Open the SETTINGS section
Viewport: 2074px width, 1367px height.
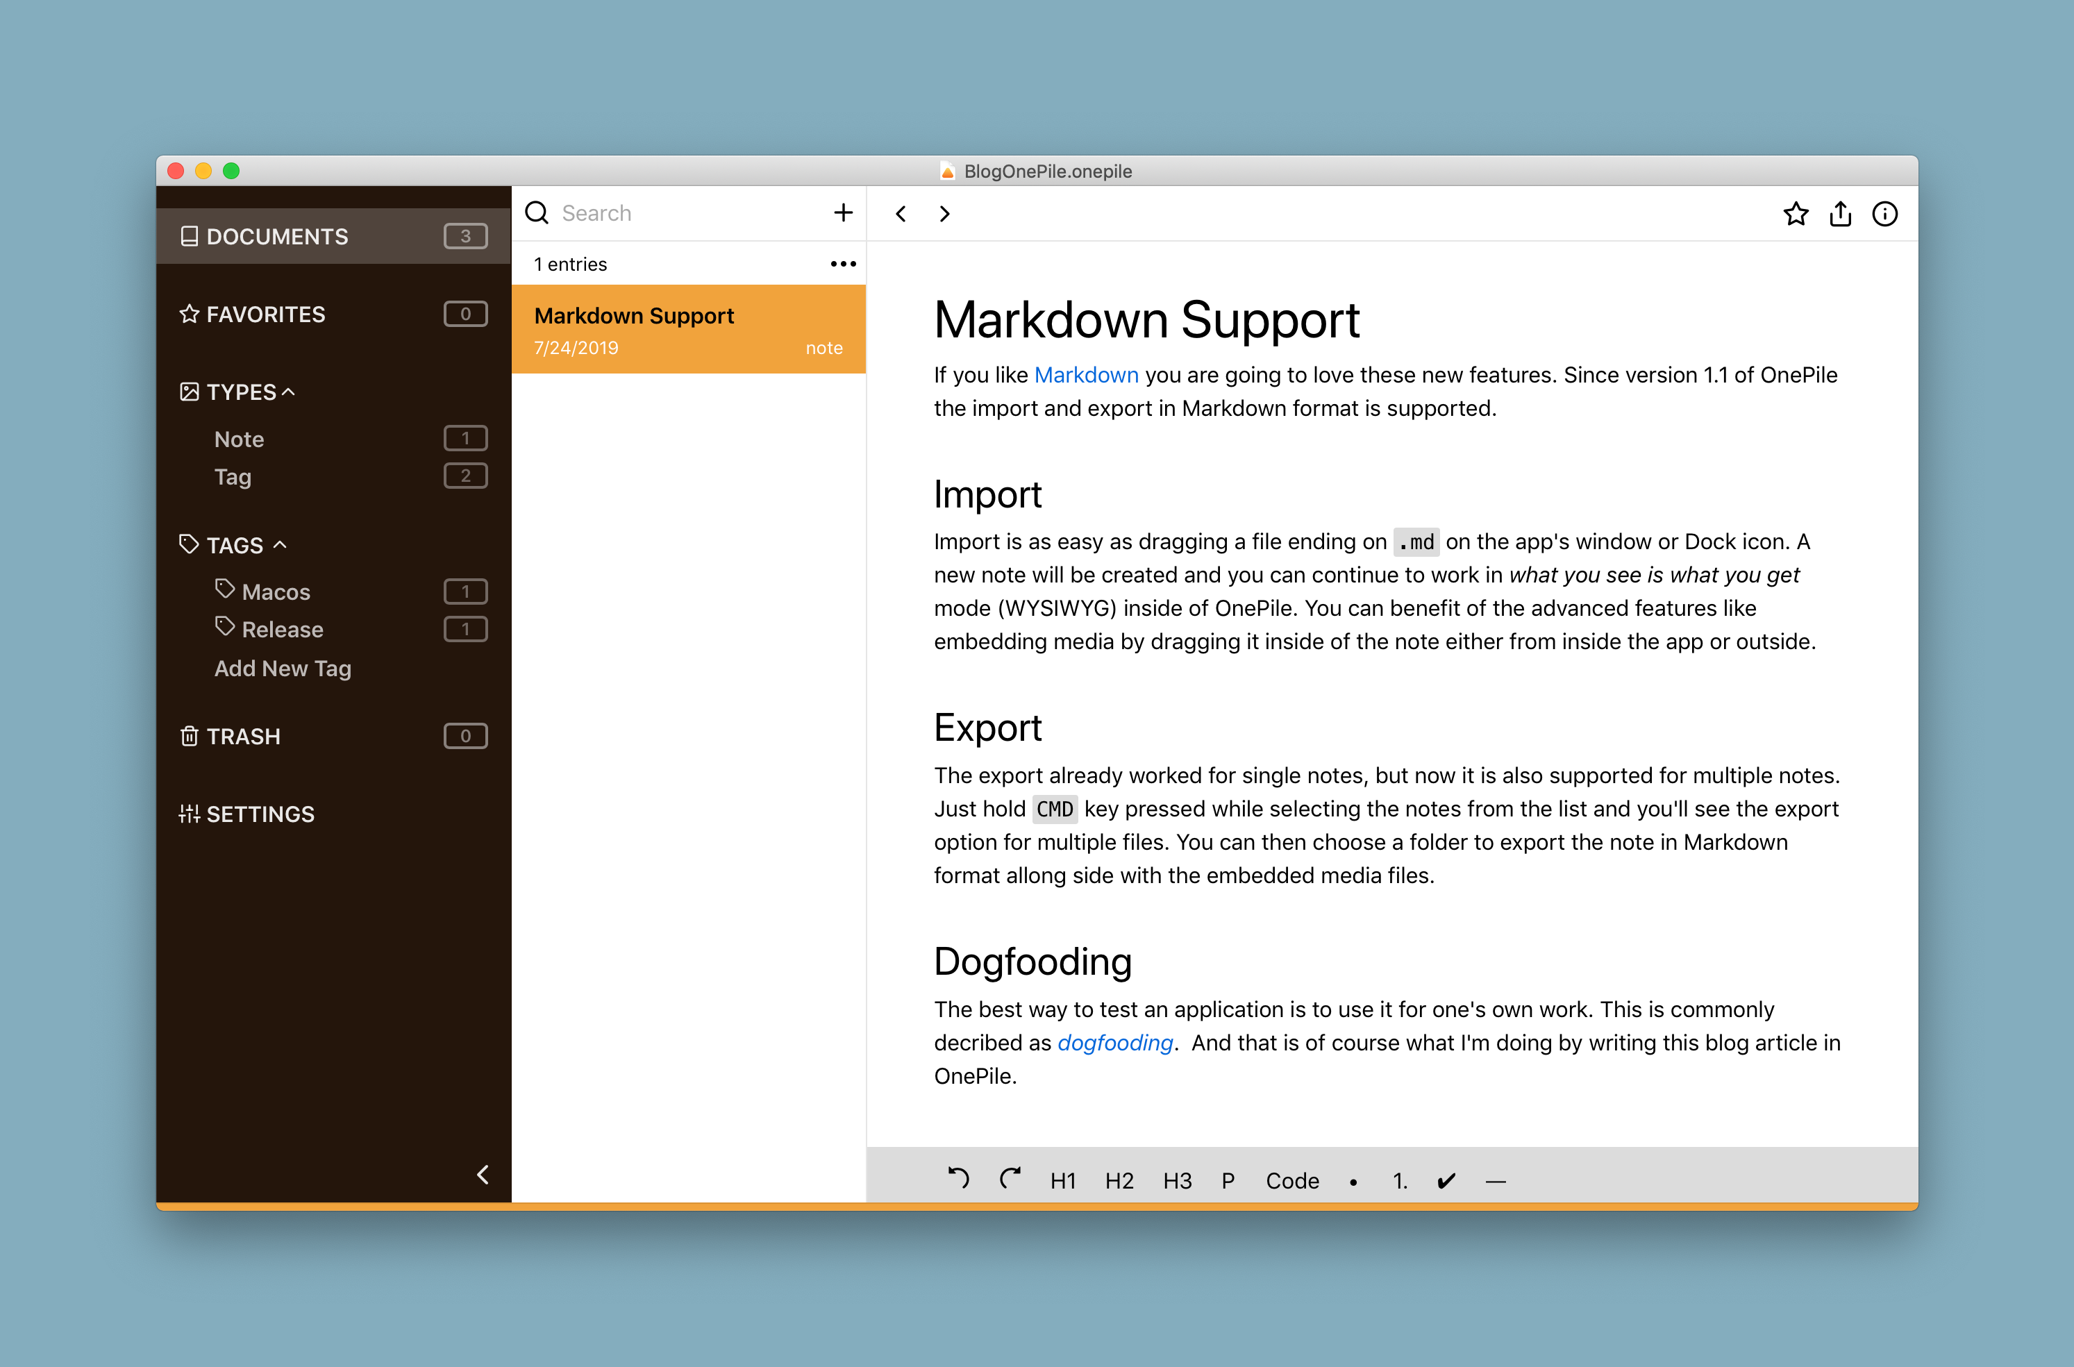(260, 814)
